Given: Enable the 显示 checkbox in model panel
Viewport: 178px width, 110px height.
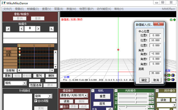Looking at the screenshot, I should pyautogui.click(x=61, y=106).
